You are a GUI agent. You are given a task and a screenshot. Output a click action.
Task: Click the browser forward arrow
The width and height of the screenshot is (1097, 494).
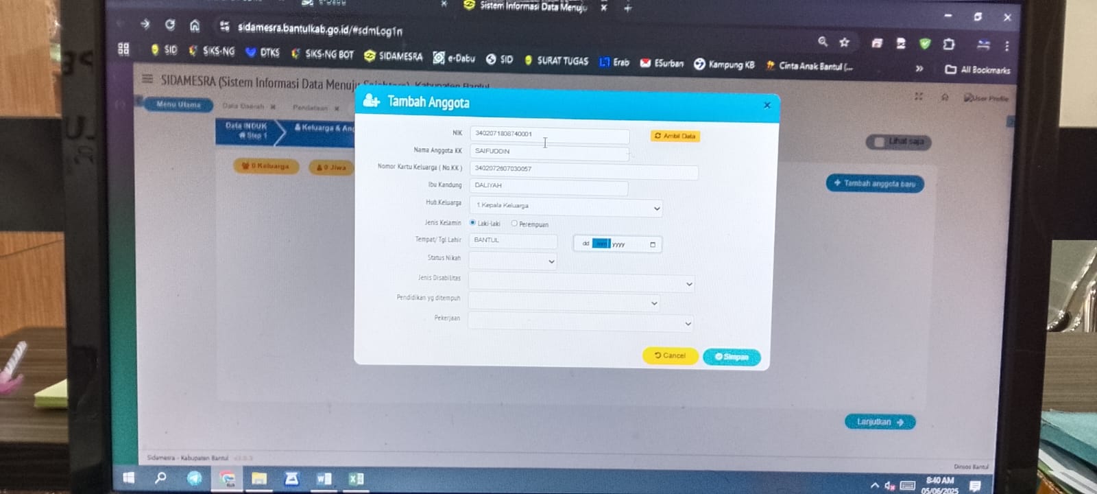[x=145, y=24]
